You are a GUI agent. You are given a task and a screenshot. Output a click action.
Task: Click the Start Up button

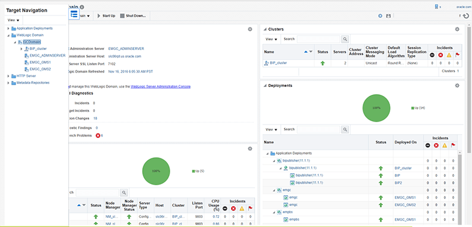tap(106, 16)
